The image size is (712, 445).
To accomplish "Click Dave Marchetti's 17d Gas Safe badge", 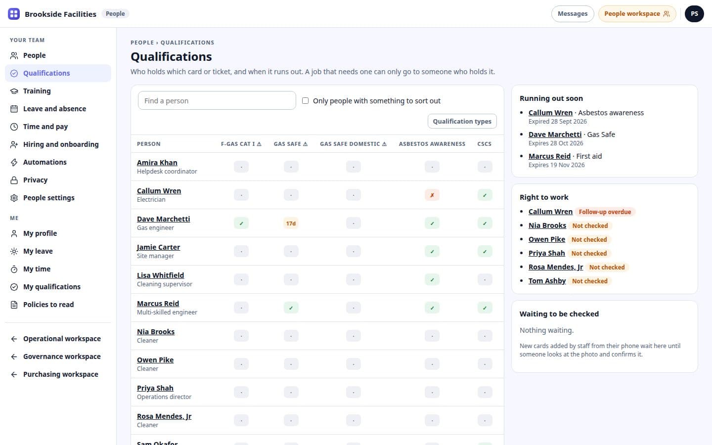I will coord(291,223).
